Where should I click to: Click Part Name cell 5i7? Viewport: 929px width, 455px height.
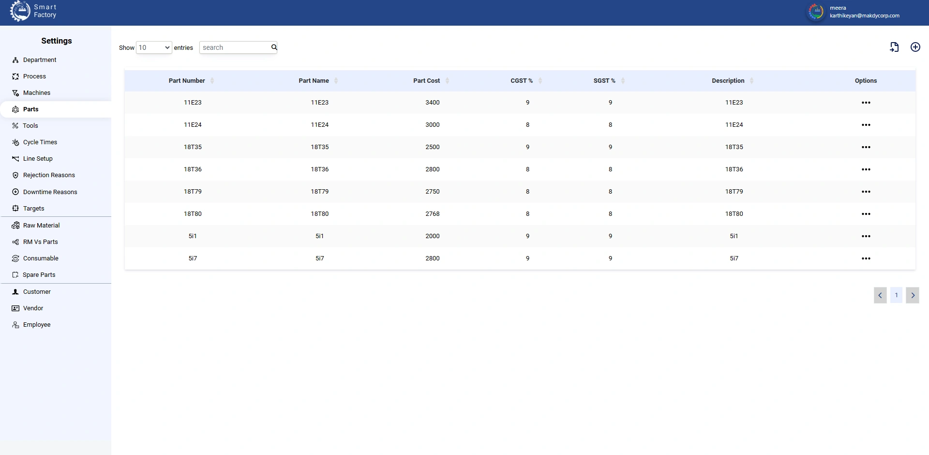pos(320,258)
